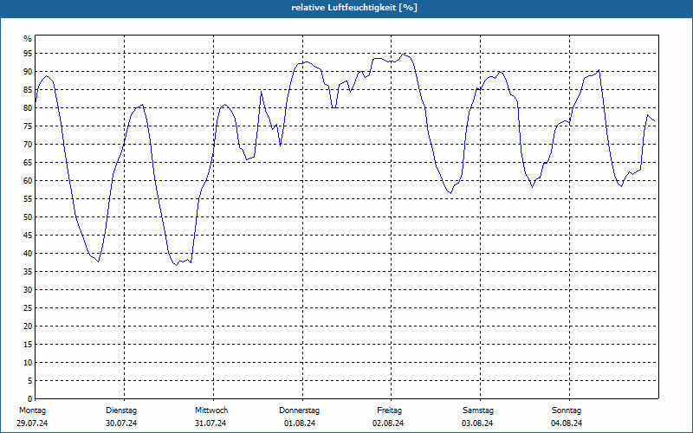693x433 pixels.
Task: Select the y-axis value 90
Action: tap(28, 72)
